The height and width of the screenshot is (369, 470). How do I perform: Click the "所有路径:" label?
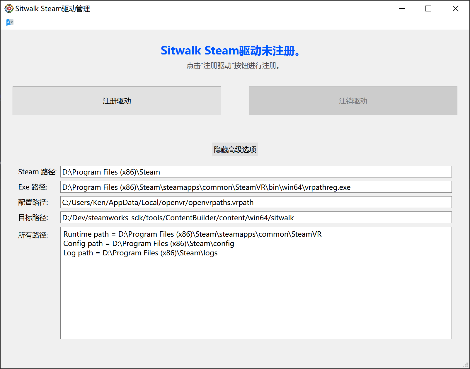pos(33,235)
